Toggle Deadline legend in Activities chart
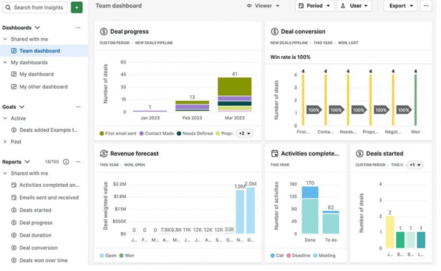The image size is (441, 271). [298, 255]
